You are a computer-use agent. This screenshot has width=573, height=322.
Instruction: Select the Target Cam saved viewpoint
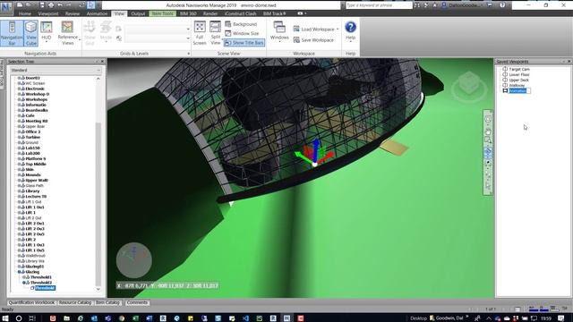tap(519, 69)
